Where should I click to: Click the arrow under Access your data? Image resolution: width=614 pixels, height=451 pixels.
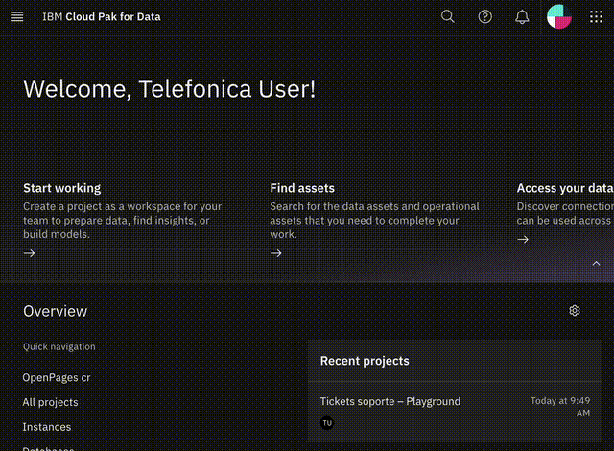tap(523, 239)
